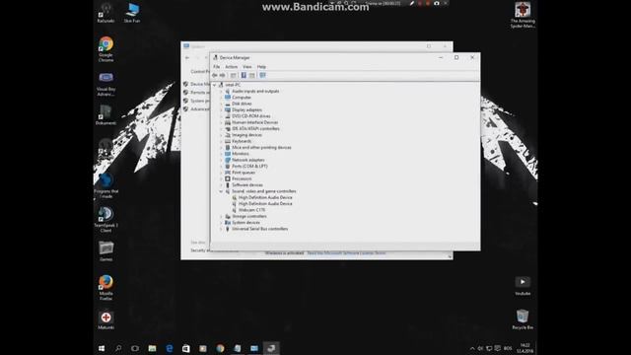Open the View menu in Device Manager
This screenshot has height=355, width=631.
point(247,67)
